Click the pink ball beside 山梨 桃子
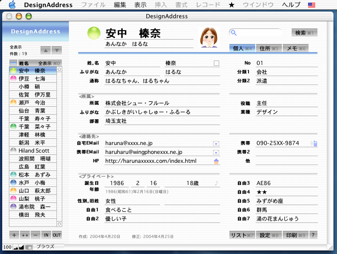 pyautogui.click(x=13, y=199)
